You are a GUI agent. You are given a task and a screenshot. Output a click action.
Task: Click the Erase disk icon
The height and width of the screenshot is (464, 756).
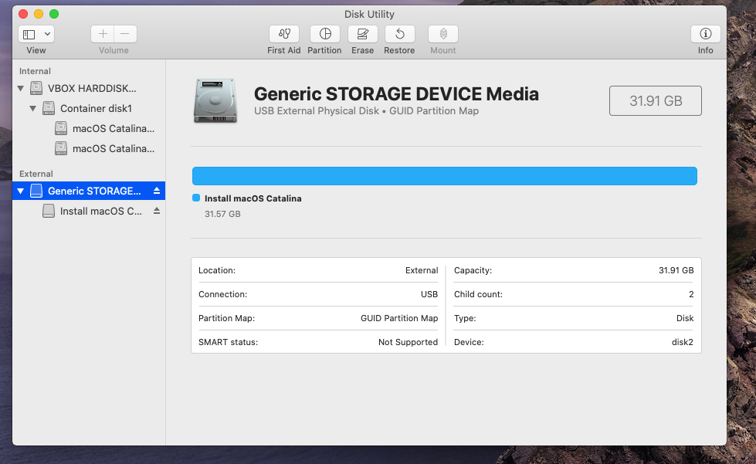(x=362, y=34)
